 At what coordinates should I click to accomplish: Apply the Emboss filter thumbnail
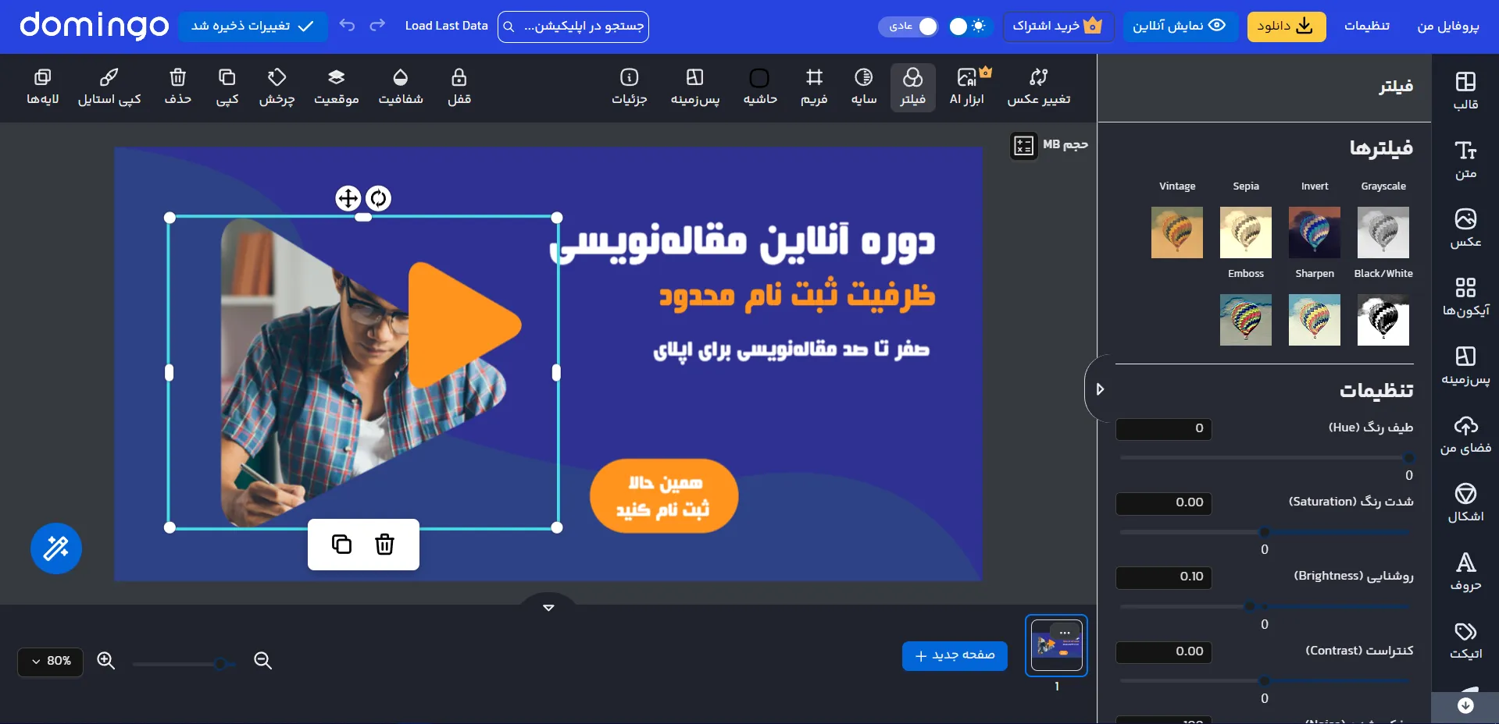pos(1246,320)
